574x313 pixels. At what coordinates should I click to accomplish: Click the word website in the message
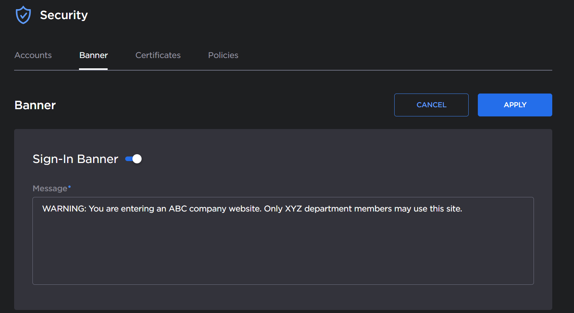(x=245, y=209)
